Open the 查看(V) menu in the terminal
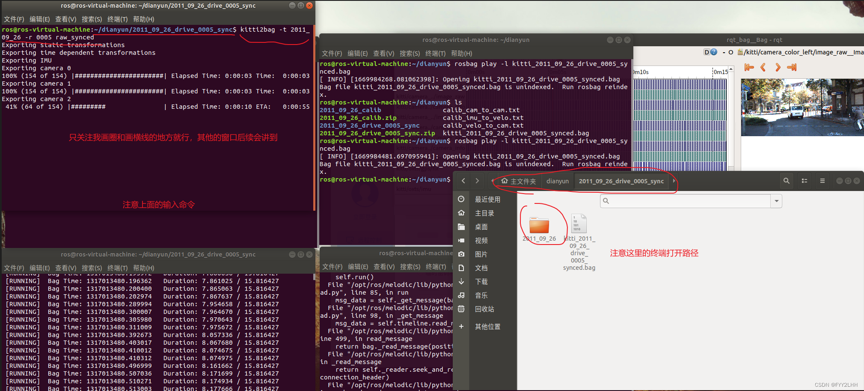The width and height of the screenshot is (864, 391). tap(65, 19)
